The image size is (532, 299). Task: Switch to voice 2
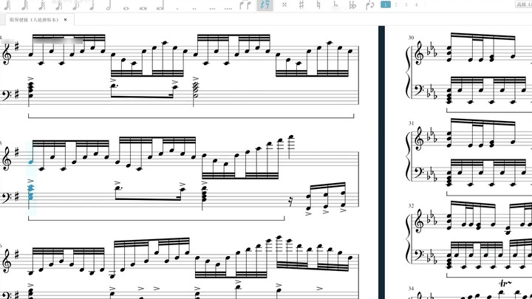pos(396,4)
